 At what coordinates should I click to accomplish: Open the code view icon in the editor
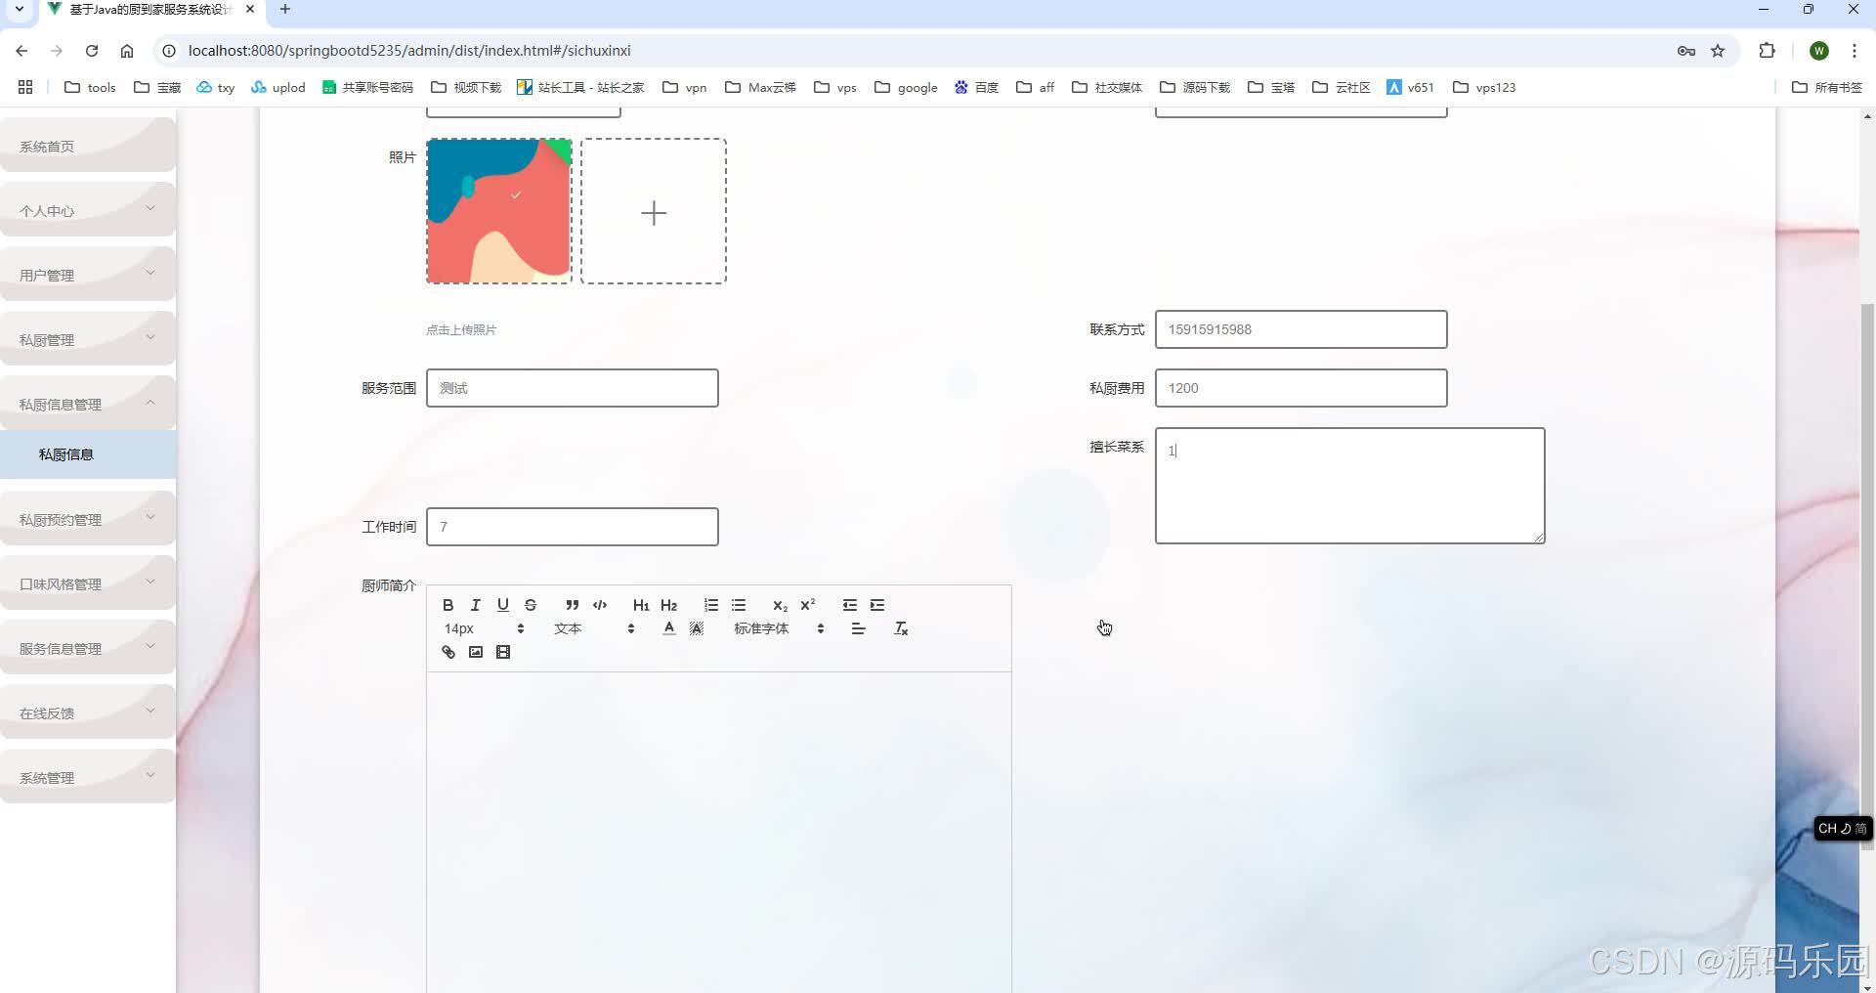[x=599, y=605]
